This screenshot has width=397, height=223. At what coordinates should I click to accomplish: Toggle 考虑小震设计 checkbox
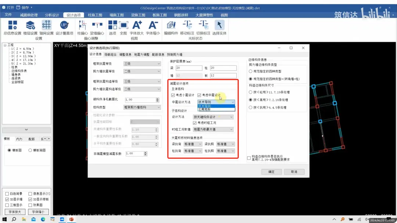173,95
